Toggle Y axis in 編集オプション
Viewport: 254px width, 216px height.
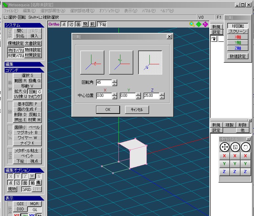pos(18,176)
